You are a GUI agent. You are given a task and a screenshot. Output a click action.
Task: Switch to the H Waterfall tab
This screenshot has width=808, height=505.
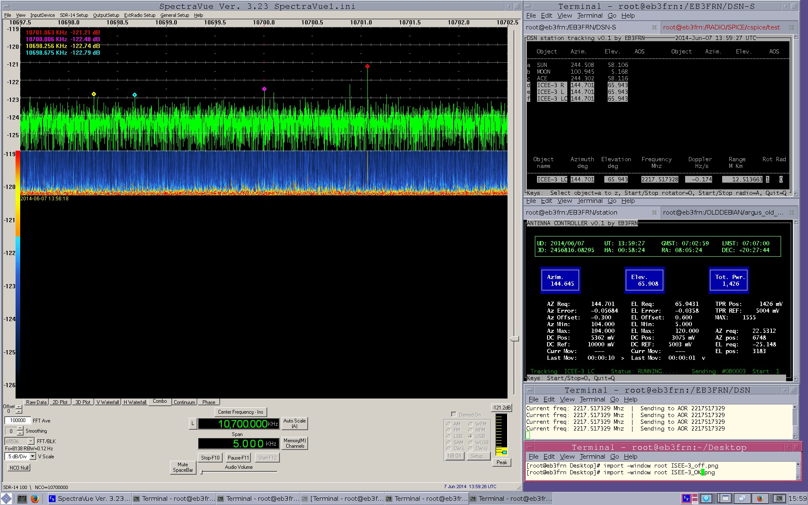135,402
